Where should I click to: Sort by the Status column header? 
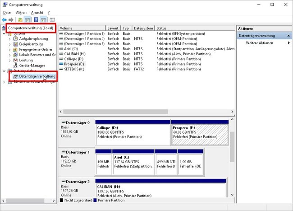coord(195,28)
